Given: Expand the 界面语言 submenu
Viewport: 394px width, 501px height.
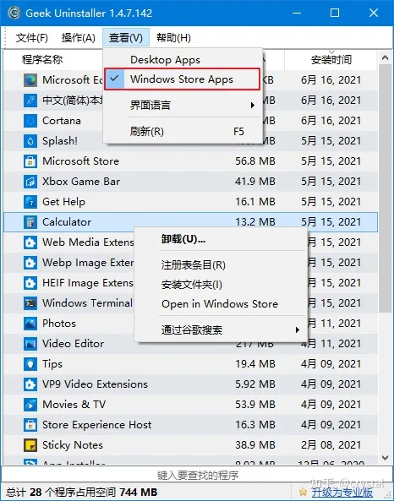Looking at the screenshot, I should pos(183,105).
